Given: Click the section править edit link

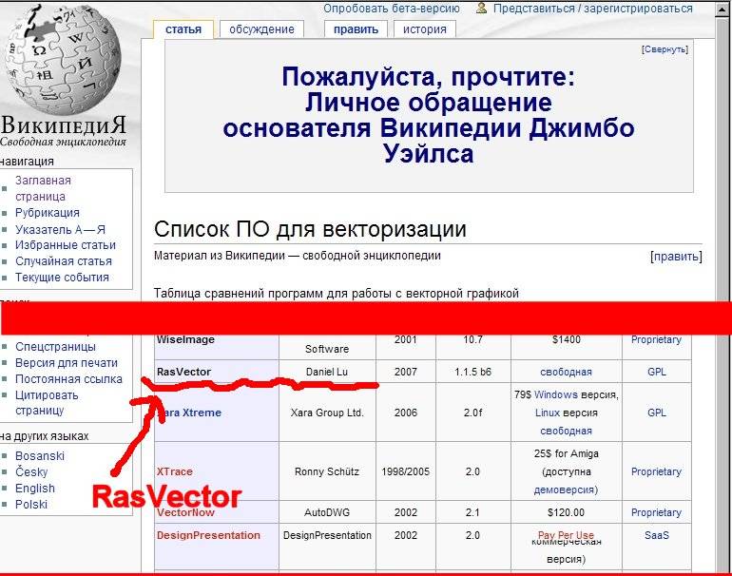Looking at the screenshot, I should pos(676,257).
